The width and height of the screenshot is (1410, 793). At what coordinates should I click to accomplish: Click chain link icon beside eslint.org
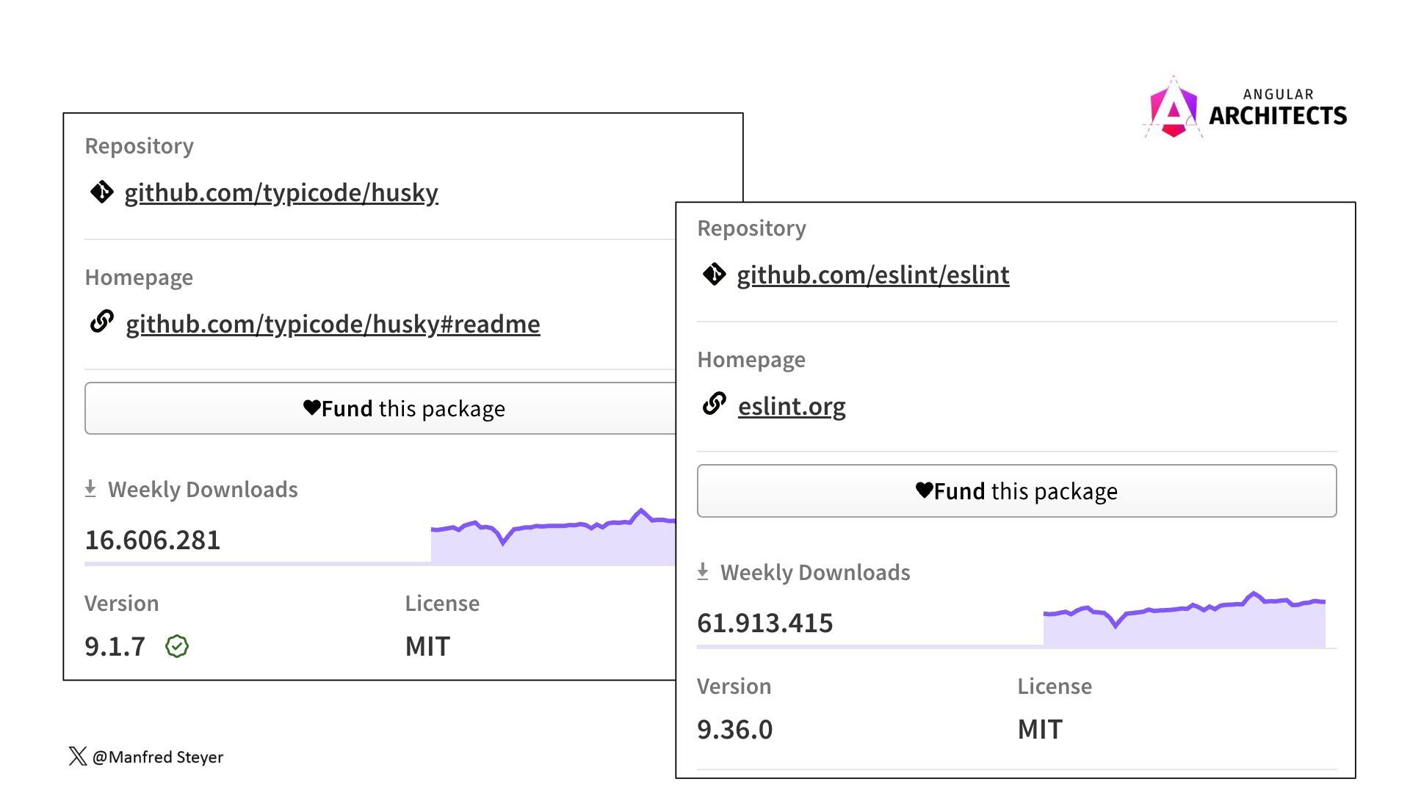pyautogui.click(x=714, y=404)
